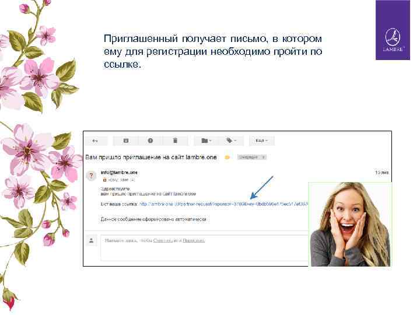420x315 pixels.
Task: Report email as spam
Action: point(150,141)
